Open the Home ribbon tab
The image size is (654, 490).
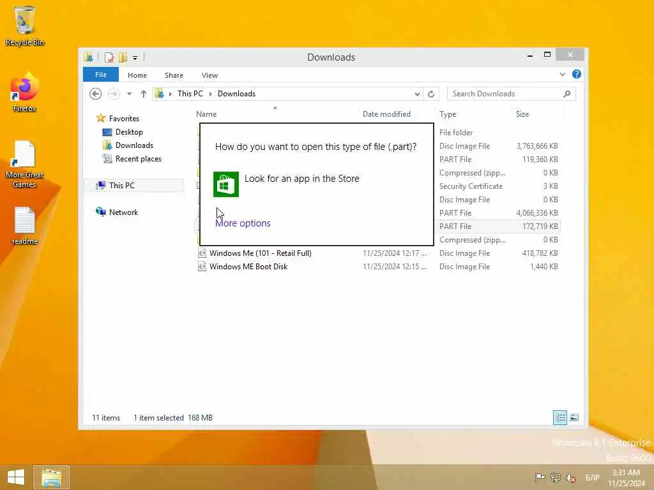pyautogui.click(x=137, y=75)
